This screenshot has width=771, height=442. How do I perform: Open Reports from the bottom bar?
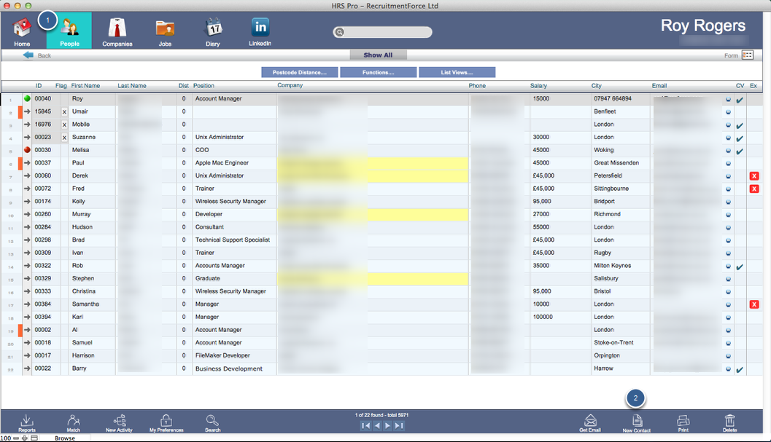pyautogui.click(x=26, y=422)
